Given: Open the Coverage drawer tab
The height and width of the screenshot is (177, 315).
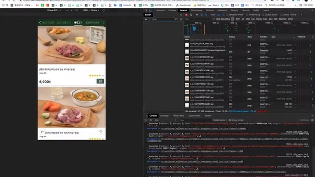Looking at the screenshot, I should pyautogui.click(x=164, y=116).
